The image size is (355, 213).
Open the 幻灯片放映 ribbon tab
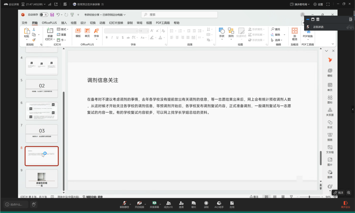click(x=116, y=23)
